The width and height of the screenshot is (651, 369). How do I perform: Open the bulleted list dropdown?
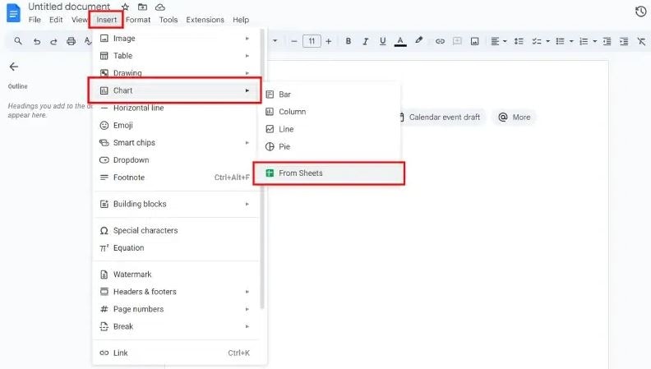tap(564, 41)
